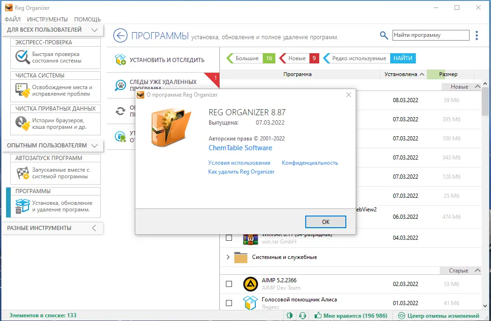491x321 pixels.
Task: Click OK in the about dialog
Action: 325,222
